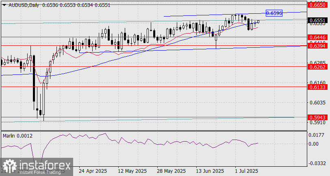Click the 1 Jul 2025 date label
Screen dimensions: 330x176
click(x=246, y=171)
